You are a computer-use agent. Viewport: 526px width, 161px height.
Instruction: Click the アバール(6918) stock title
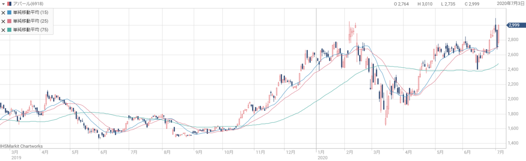[x=28, y=3]
